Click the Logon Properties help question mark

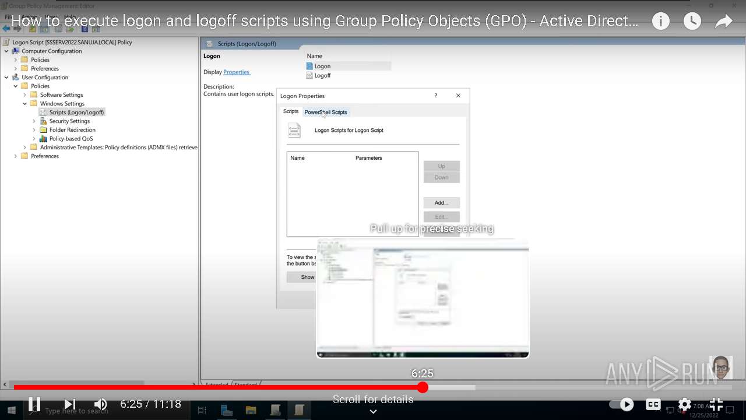[x=435, y=96]
